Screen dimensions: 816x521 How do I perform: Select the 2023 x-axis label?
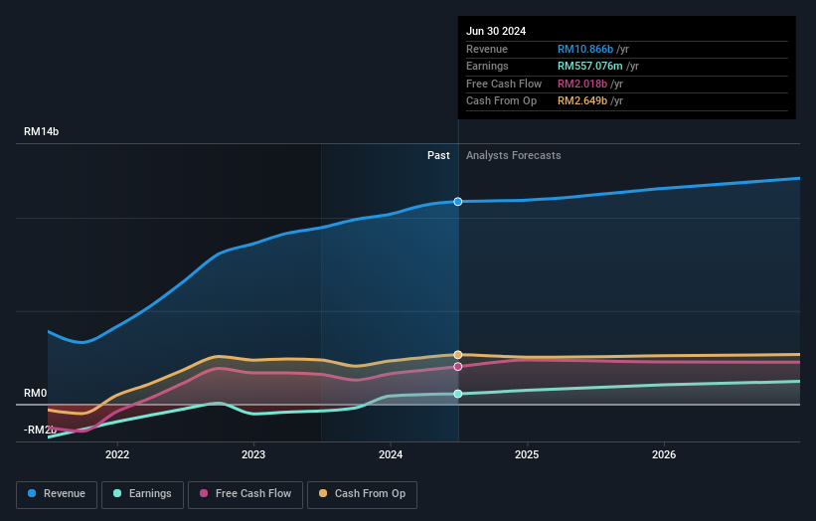253,454
